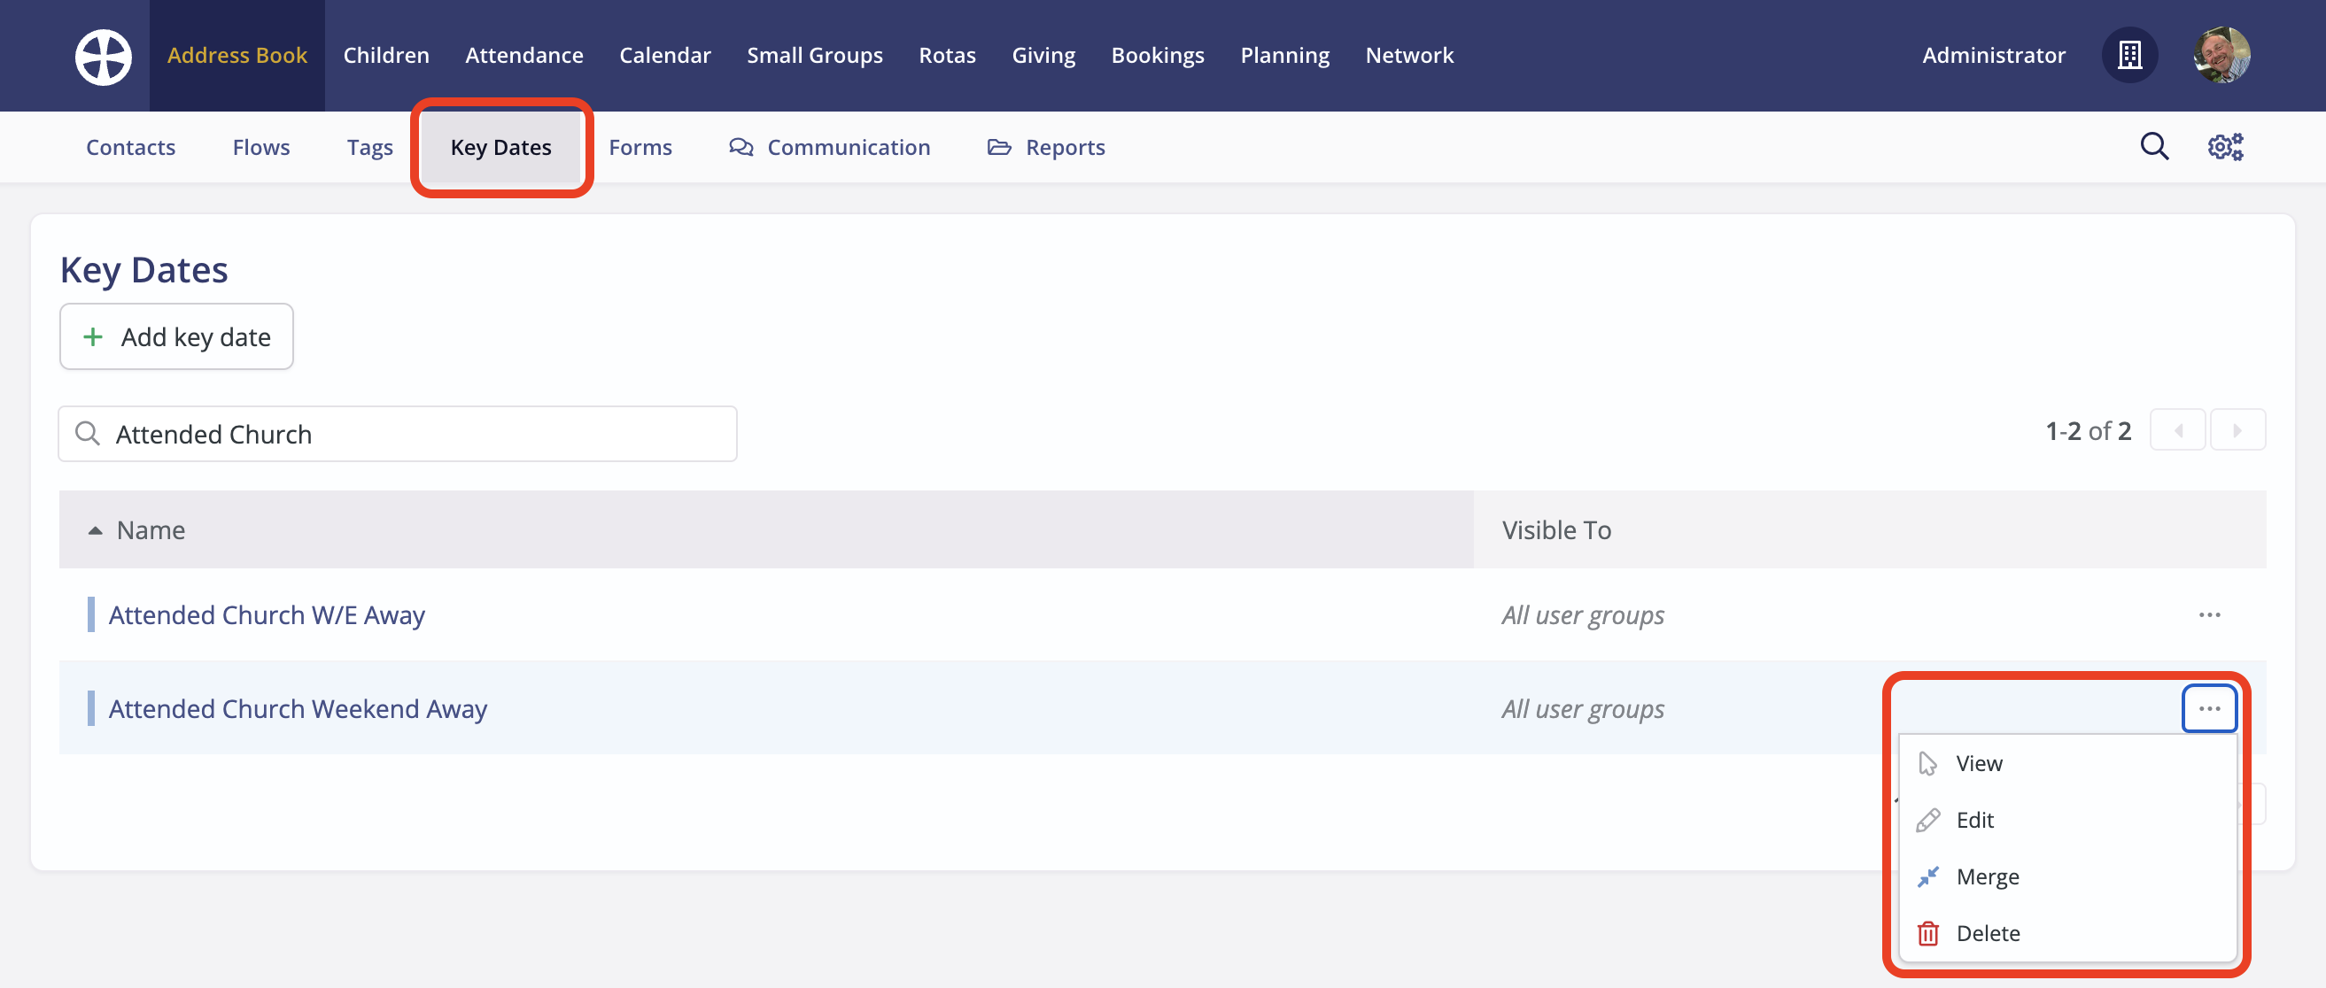
Task: Click the building switcher icon beside Administrator
Action: [2130, 55]
